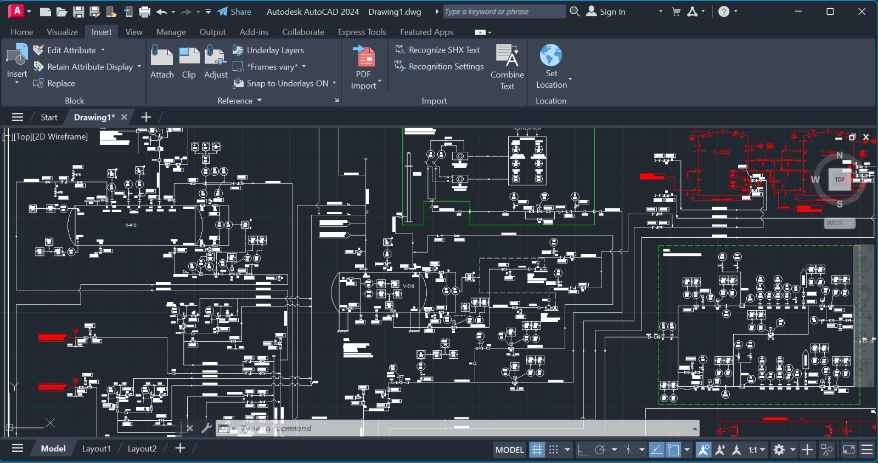Toggle snap mode dots in status bar
Screen dimensions: 878x463
pos(554,450)
